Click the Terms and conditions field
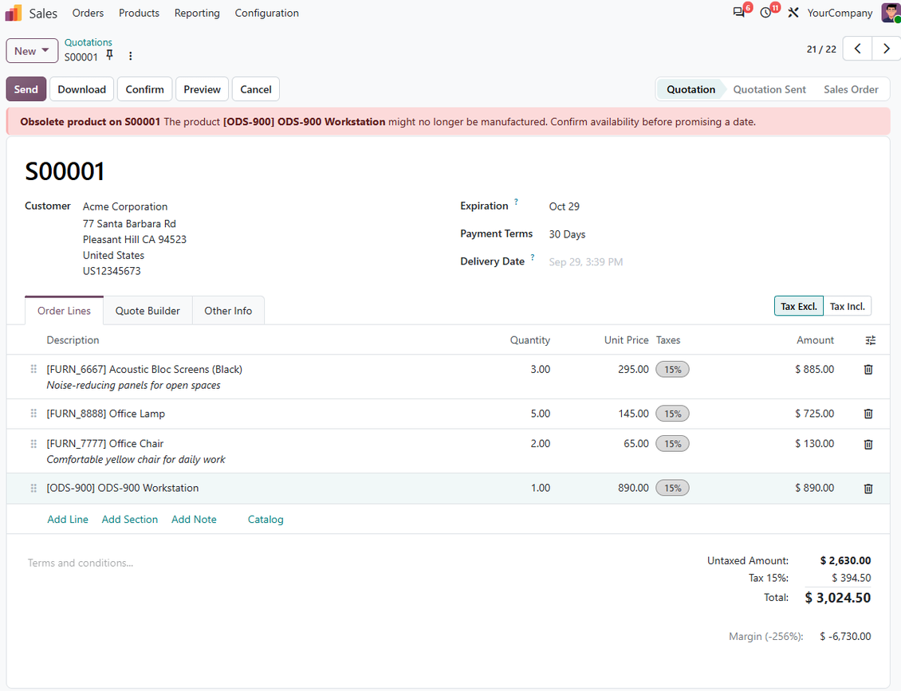This screenshot has width=901, height=691. (x=81, y=563)
